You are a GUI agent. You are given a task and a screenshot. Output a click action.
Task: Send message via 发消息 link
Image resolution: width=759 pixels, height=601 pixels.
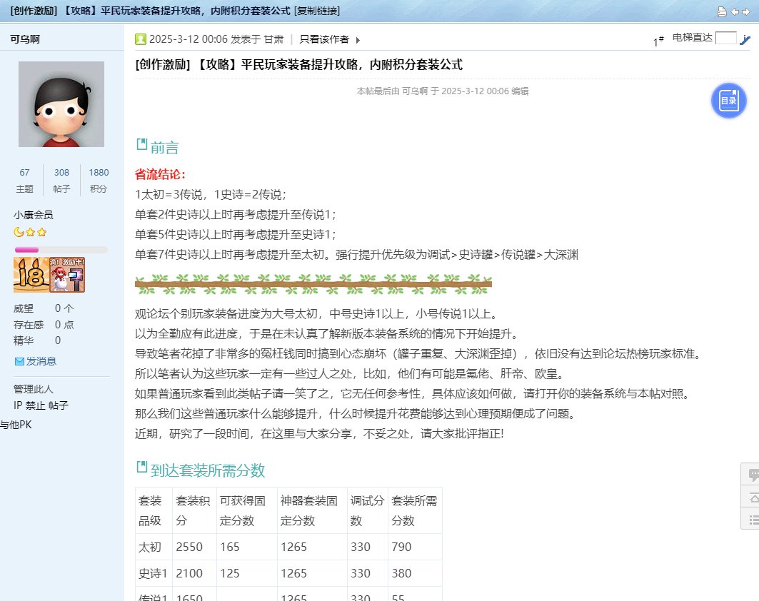[x=41, y=361]
